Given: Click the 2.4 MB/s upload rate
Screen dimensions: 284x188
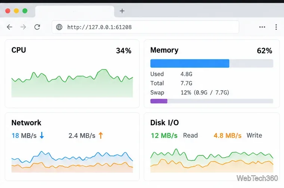Looking at the screenshot, I should point(82,135).
